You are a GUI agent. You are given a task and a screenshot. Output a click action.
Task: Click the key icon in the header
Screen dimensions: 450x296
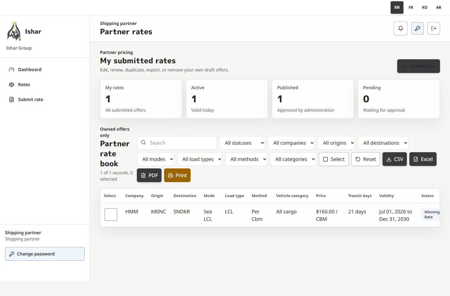click(x=417, y=28)
